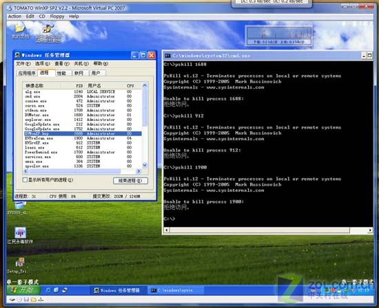Click process list horizontal scrollbar left arrow
The width and height of the screenshot is (379, 308).
25,171
